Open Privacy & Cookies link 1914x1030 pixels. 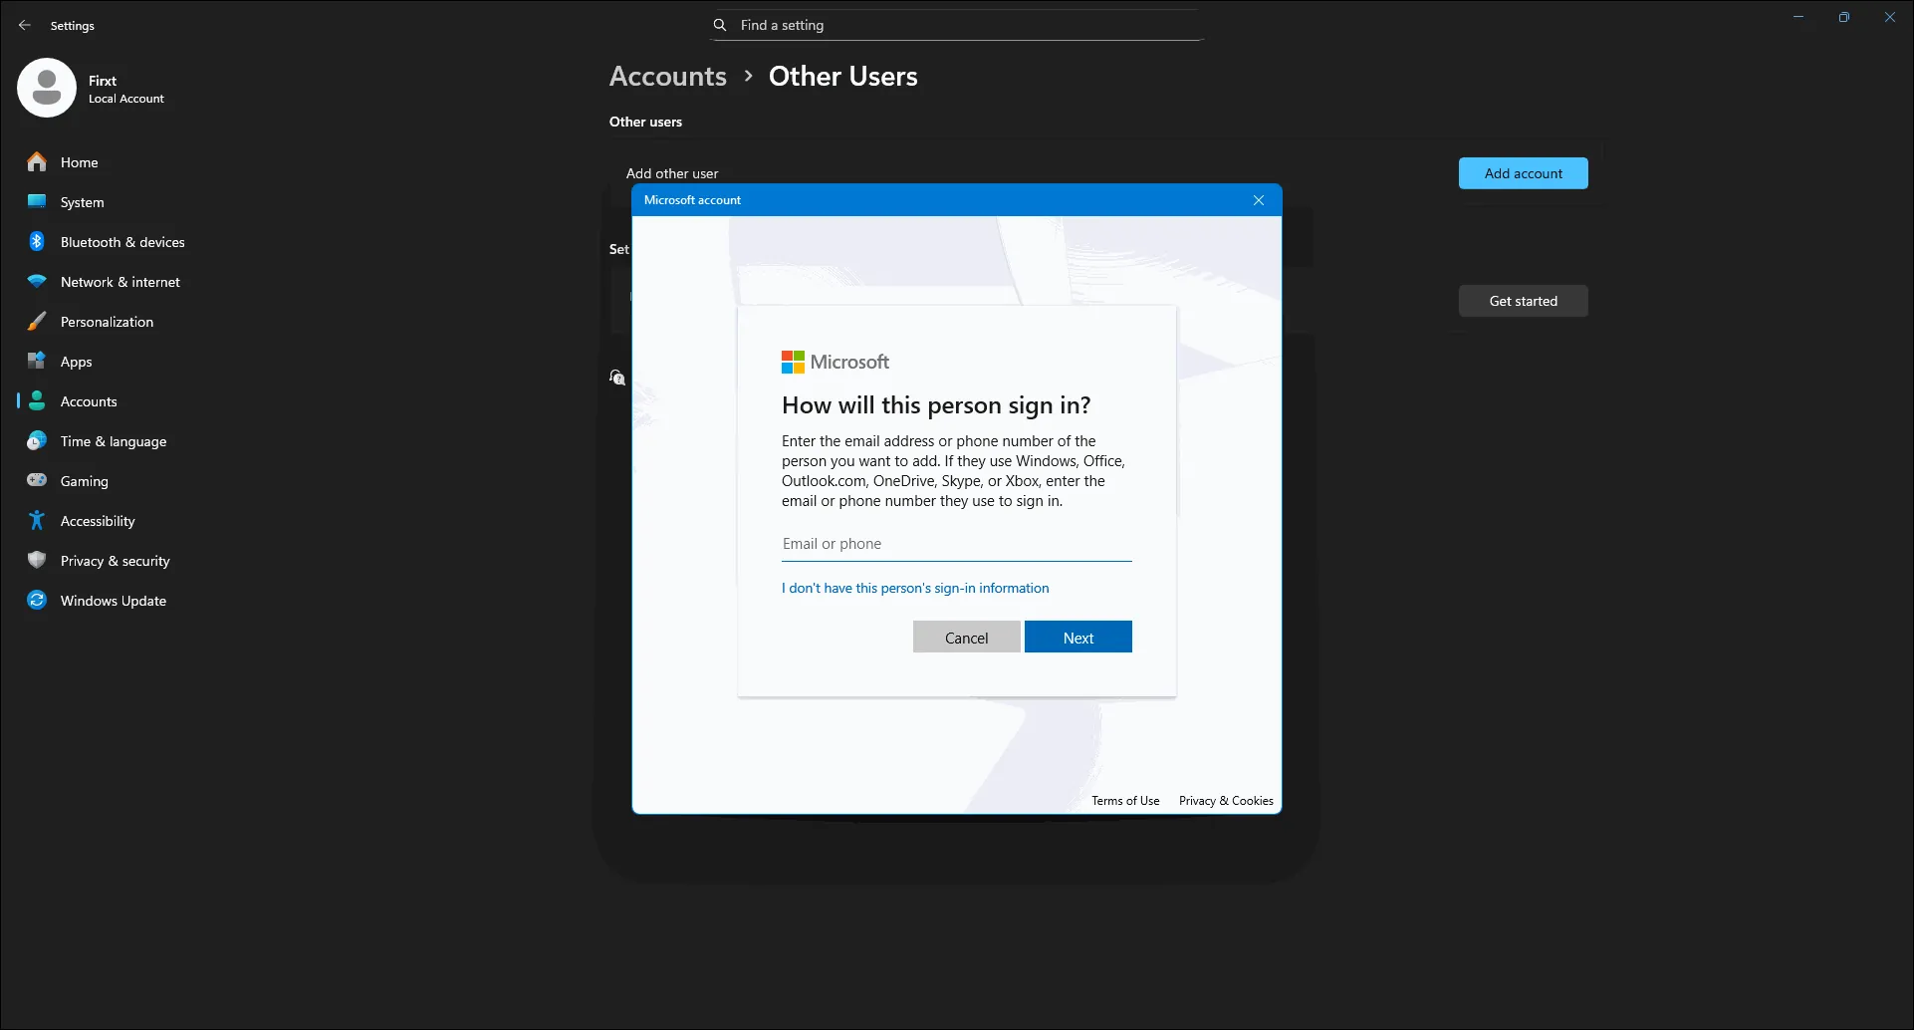[1225, 801]
